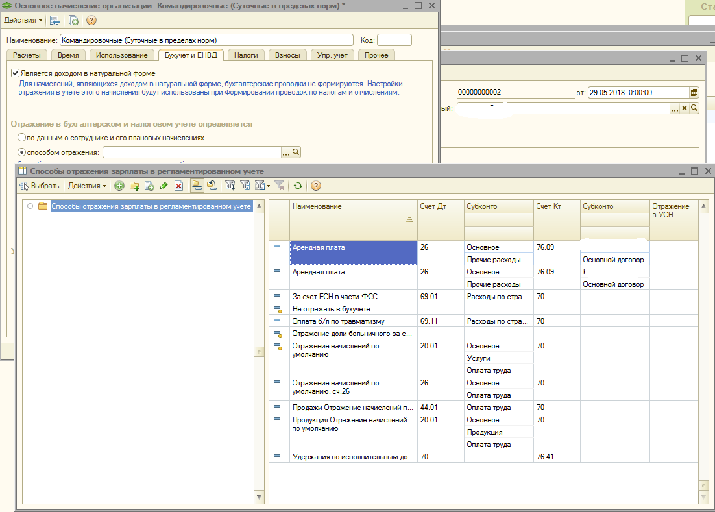Click the Add new folder icon
Viewport: 715px width, 512px height.
(134, 186)
